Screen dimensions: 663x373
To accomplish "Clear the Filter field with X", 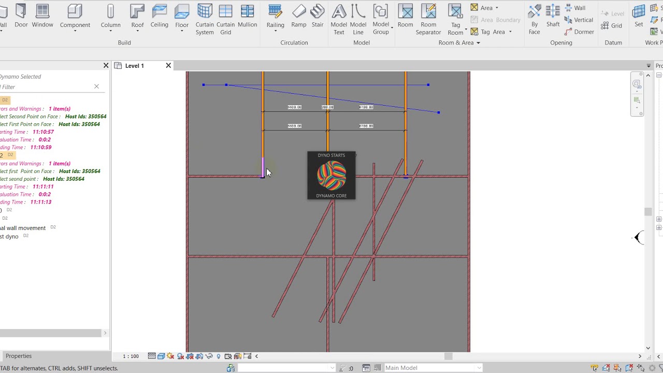I will point(96,87).
